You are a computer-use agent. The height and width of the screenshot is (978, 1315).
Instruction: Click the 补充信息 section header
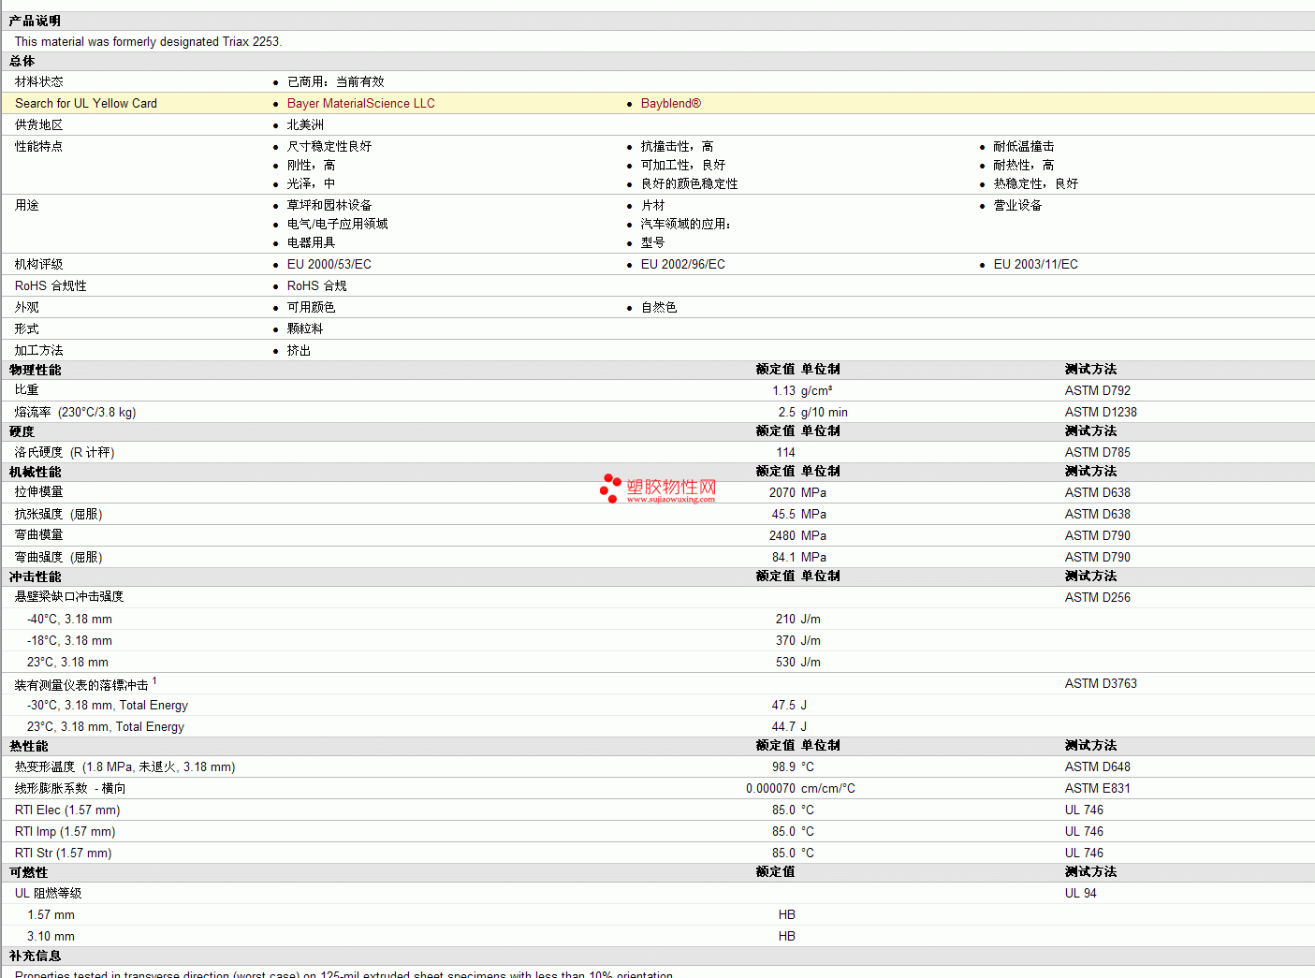tap(35, 956)
